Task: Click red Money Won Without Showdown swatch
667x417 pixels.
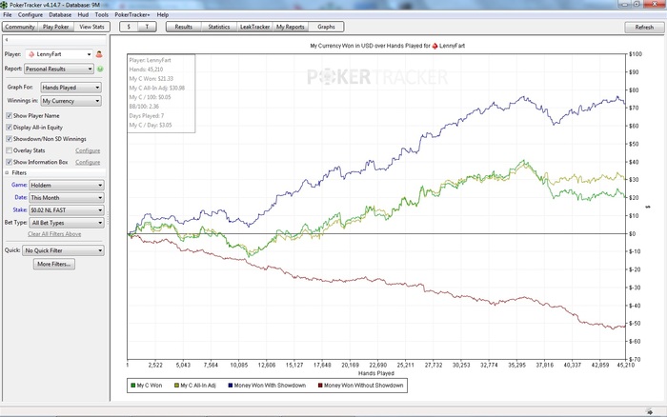Action: (320, 386)
